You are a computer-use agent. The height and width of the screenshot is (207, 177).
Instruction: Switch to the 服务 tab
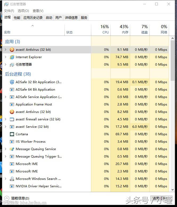84,18
